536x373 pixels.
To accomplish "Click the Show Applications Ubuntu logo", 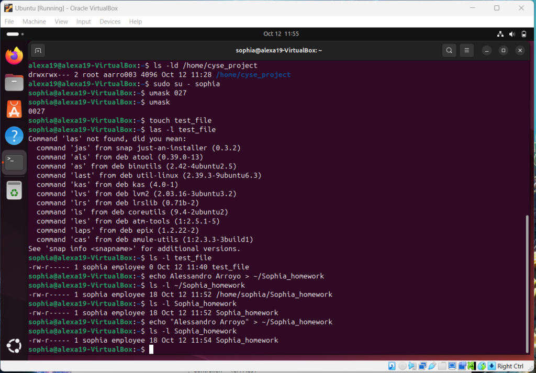I will (14, 346).
